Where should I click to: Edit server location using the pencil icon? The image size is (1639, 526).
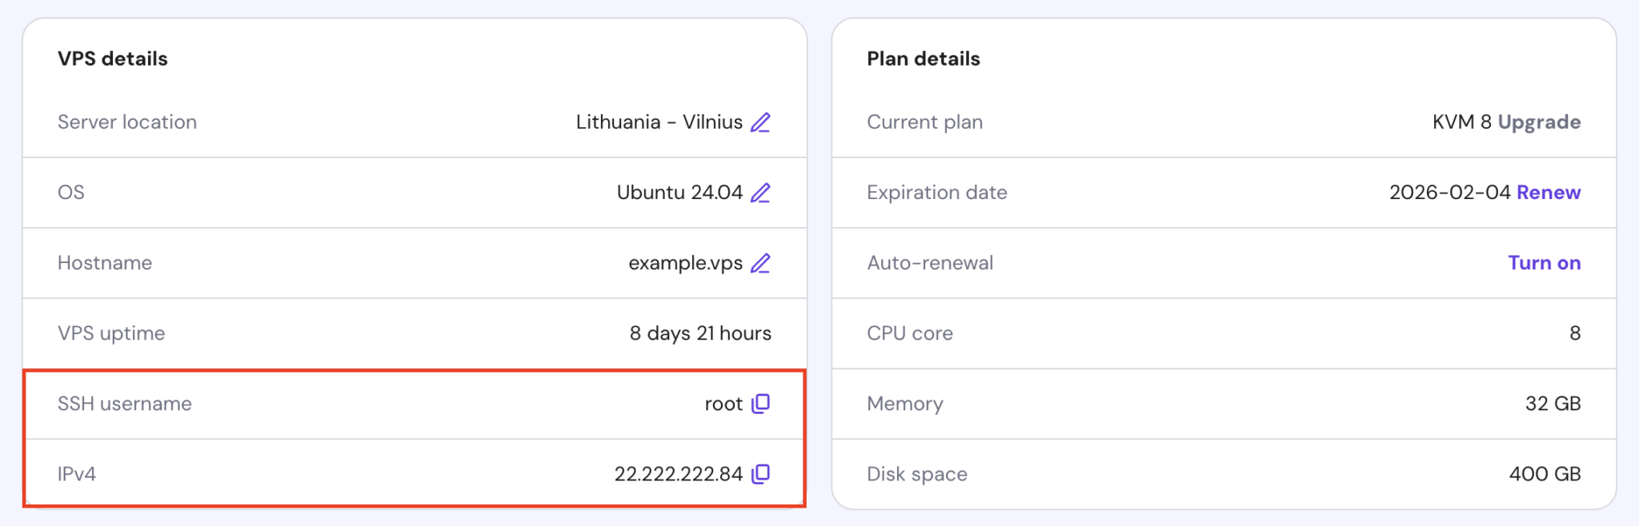[761, 122]
